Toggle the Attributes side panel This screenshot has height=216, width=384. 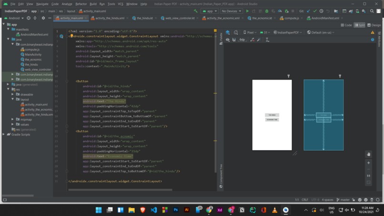point(379,40)
